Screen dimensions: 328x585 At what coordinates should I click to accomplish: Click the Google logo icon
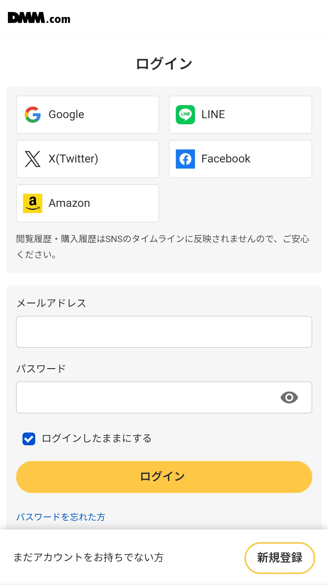point(33,115)
